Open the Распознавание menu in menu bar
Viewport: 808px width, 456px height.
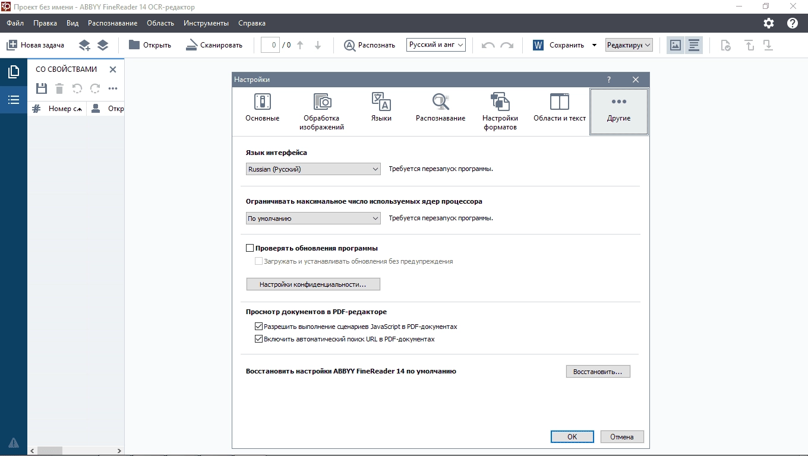tap(112, 23)
